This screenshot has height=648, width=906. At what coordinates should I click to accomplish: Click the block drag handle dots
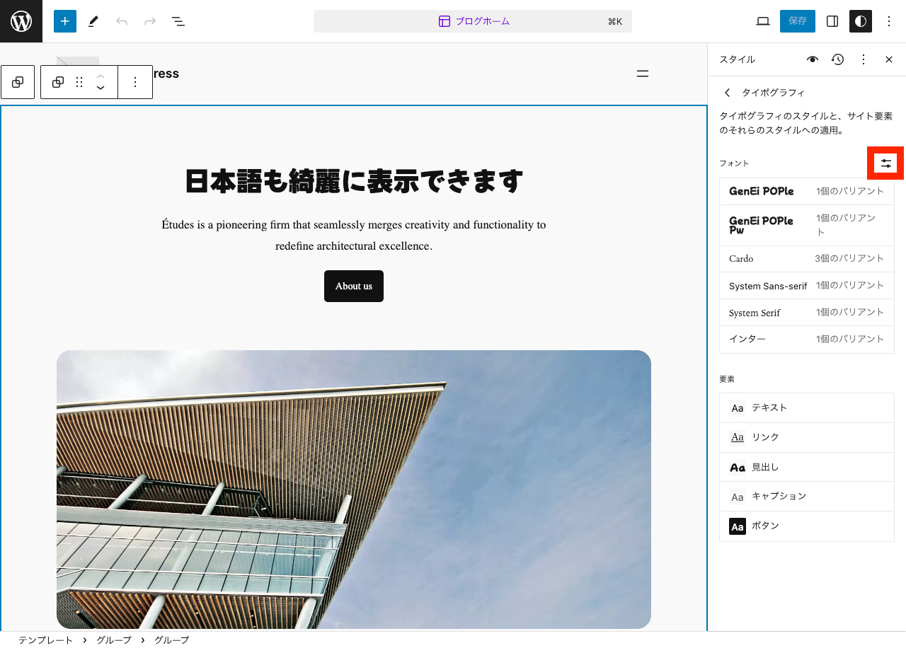coord(80,82)
